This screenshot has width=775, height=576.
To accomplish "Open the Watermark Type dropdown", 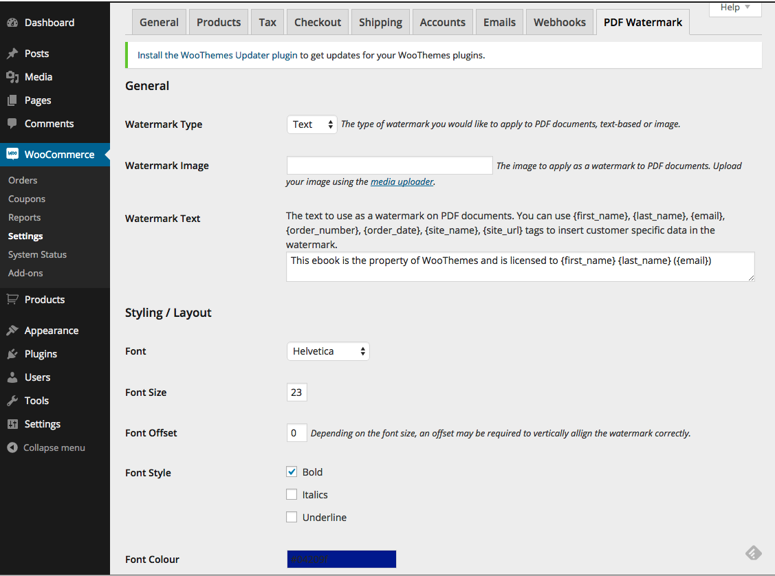I will tap(312, 124).
